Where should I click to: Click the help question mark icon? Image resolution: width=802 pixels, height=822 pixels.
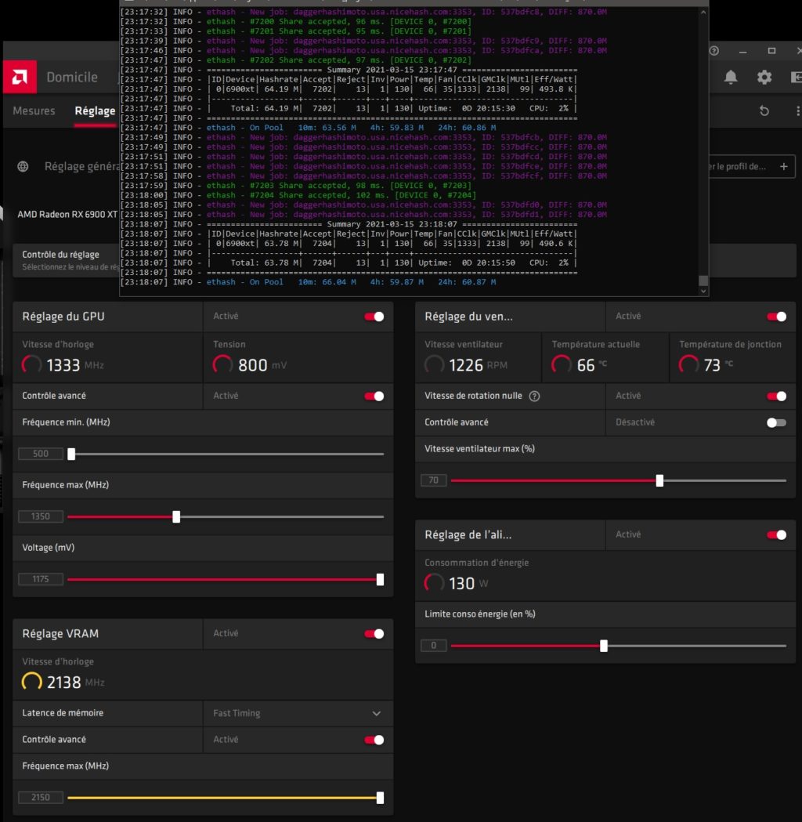tap(713, 51)
